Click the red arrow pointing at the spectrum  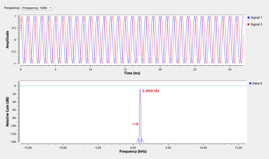coord(135,124)
